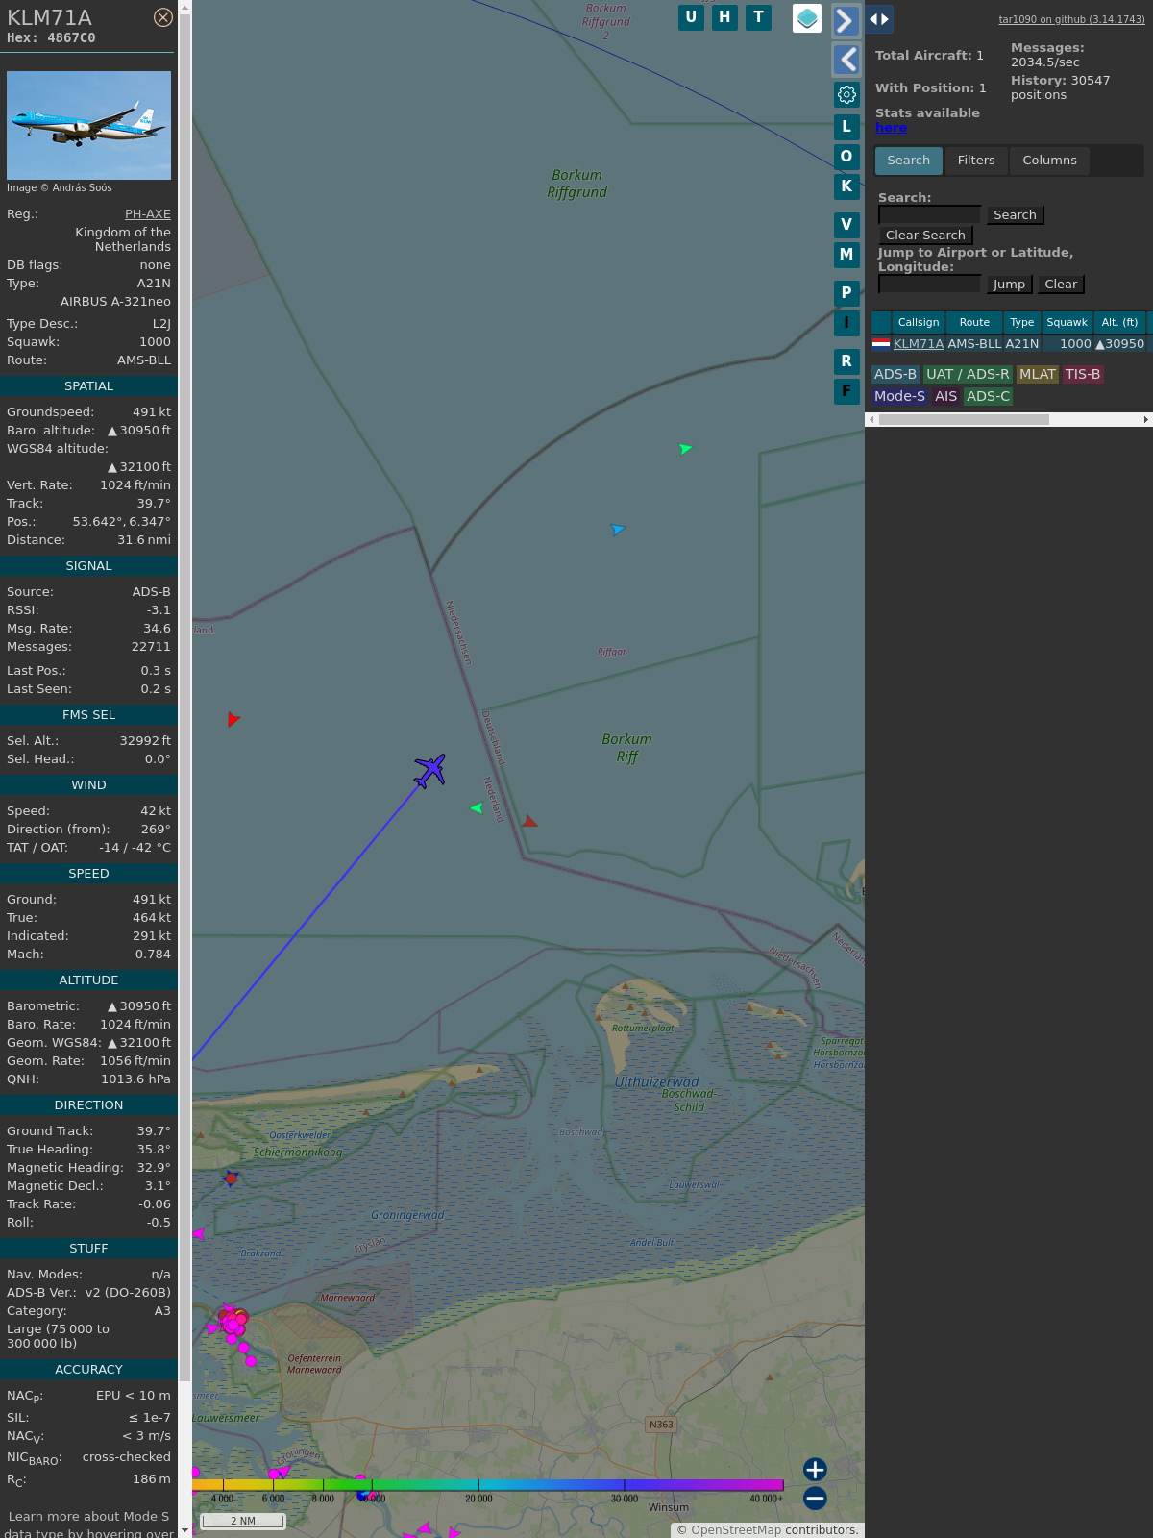Viewport: 1153px width, 1538px height.
Task: Click the Netherlands flag in table row
Action: click(881, 343)
